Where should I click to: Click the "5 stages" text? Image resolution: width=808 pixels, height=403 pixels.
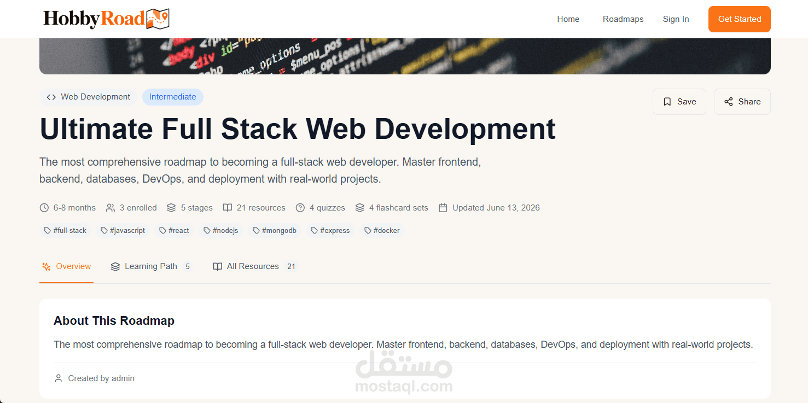click(x=197, y=208)
